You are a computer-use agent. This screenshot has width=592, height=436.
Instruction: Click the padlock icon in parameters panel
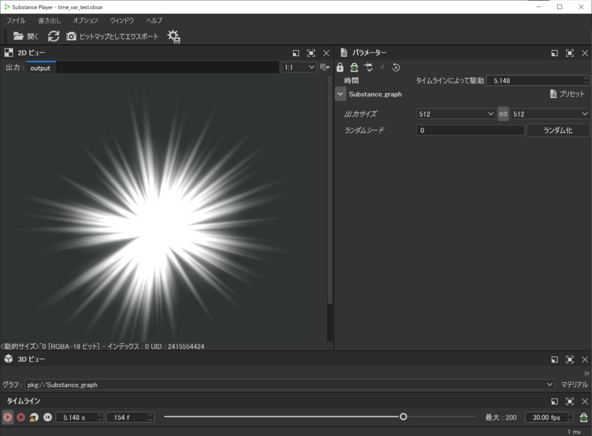[340, 68]
